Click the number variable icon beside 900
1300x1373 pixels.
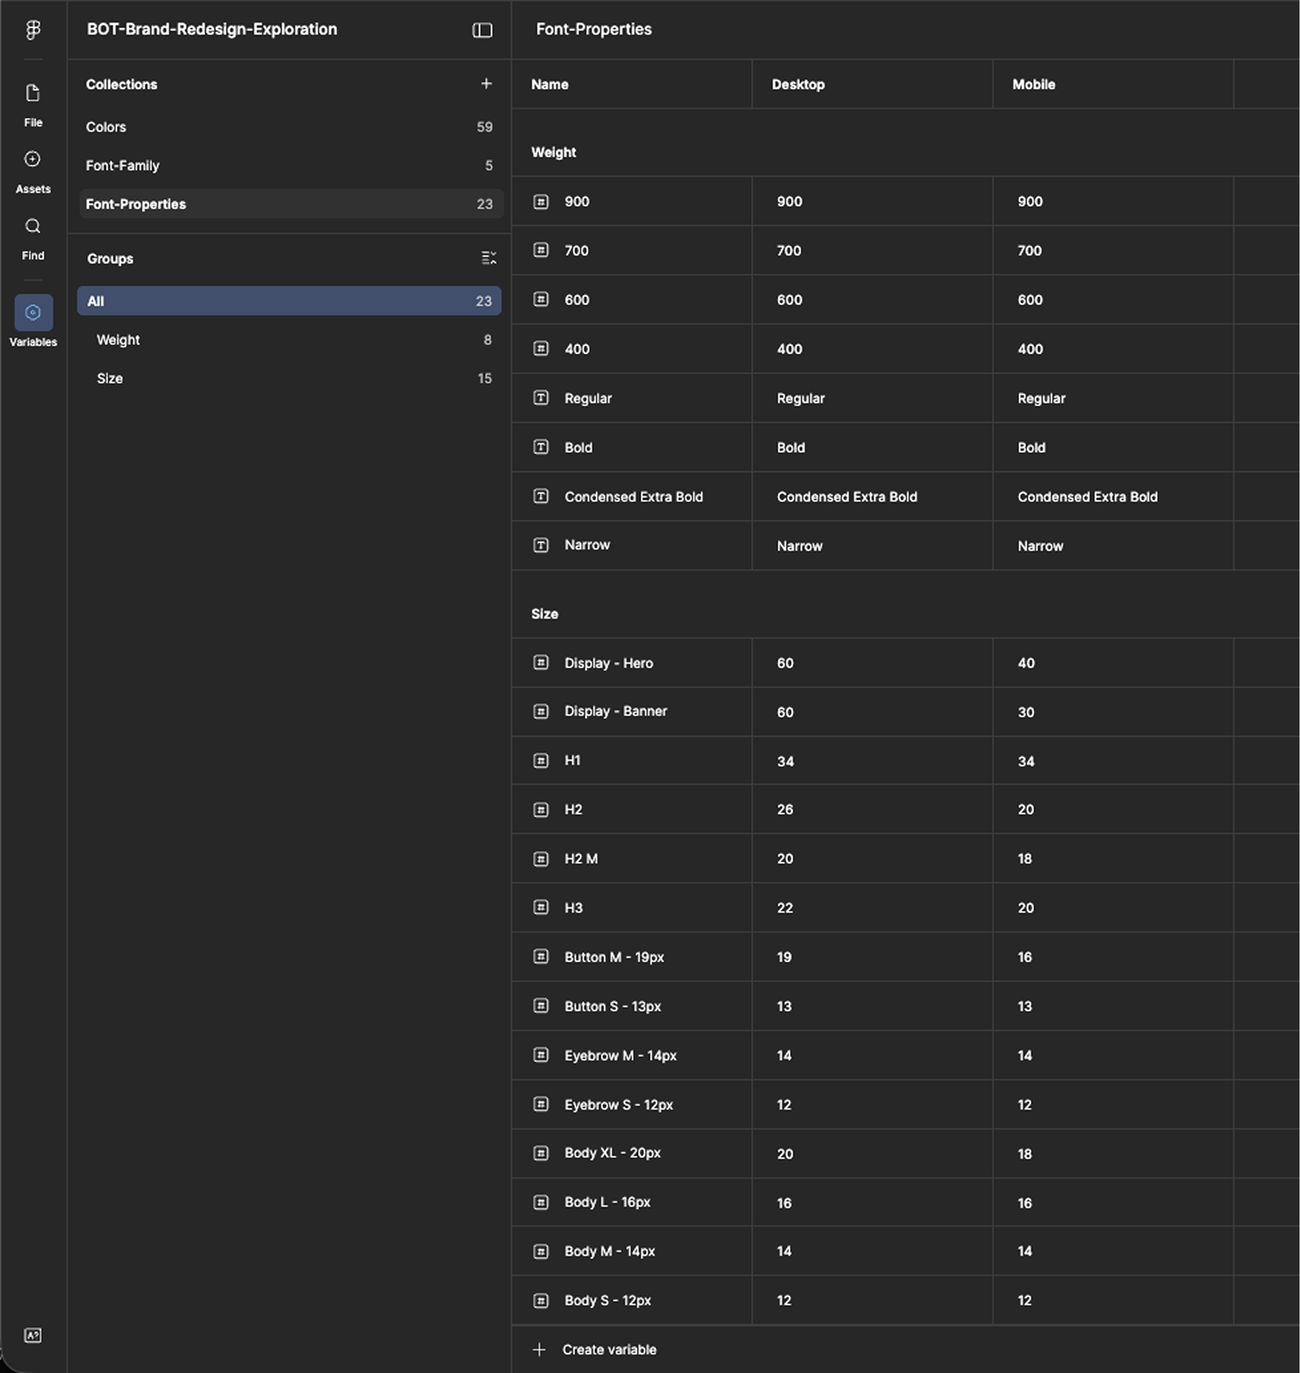pyautogui.click(x=541, y=201)
